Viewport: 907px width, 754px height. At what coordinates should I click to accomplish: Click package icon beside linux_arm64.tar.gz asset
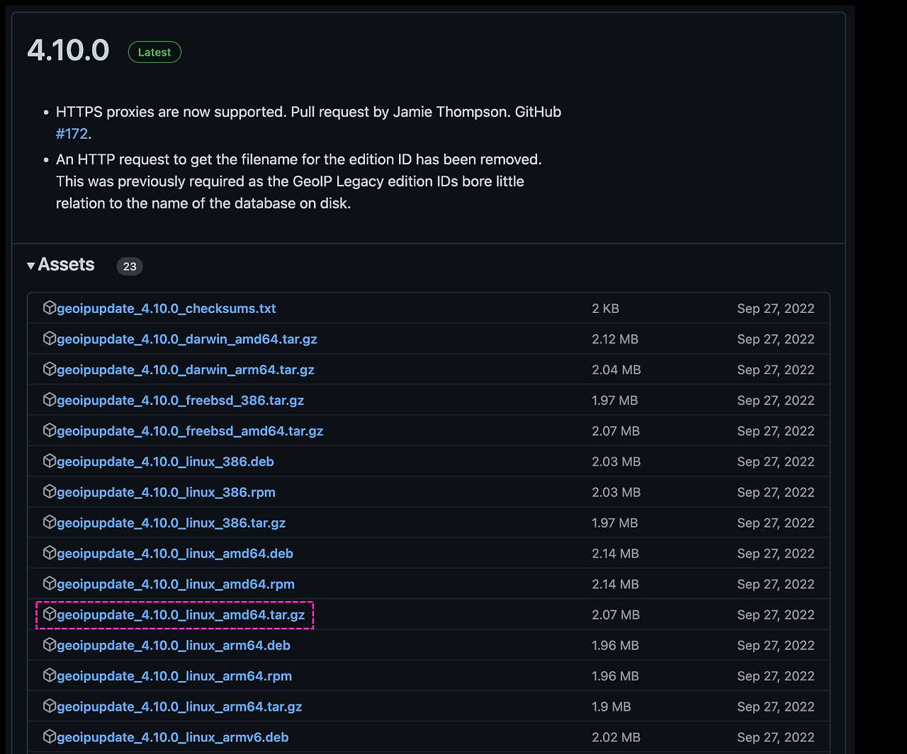[x=50, y=706]
